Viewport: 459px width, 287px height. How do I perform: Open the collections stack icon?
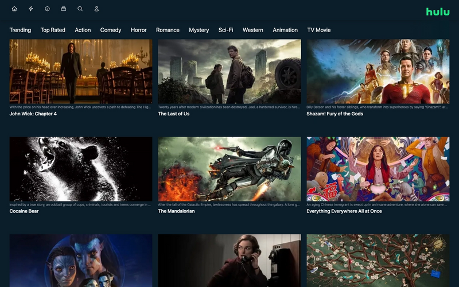(64, 9)
